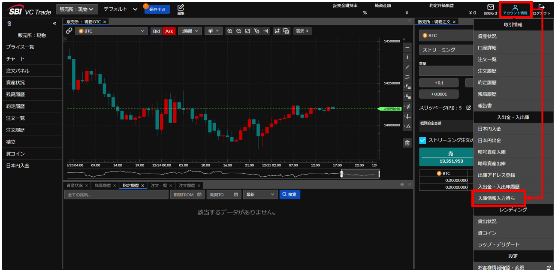Open the 編集 layout edit icon
This screenshot has width=555, height=271.
[x=181, y=8]
